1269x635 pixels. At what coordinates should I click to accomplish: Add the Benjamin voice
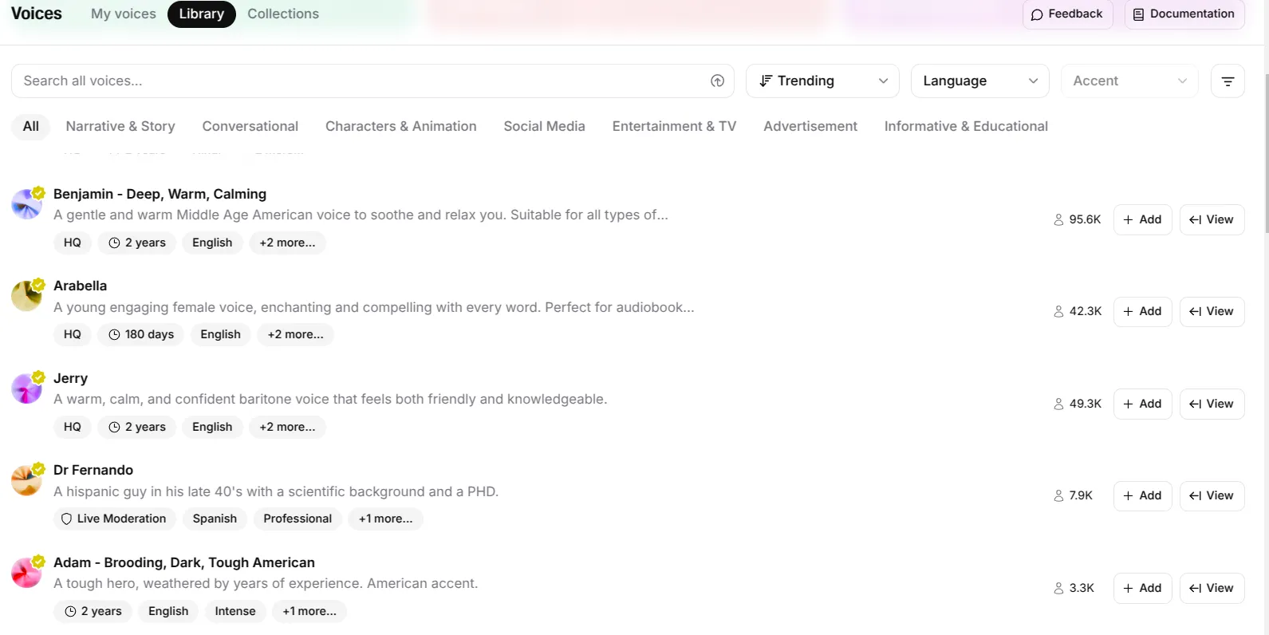click(x=1142, y=219)
